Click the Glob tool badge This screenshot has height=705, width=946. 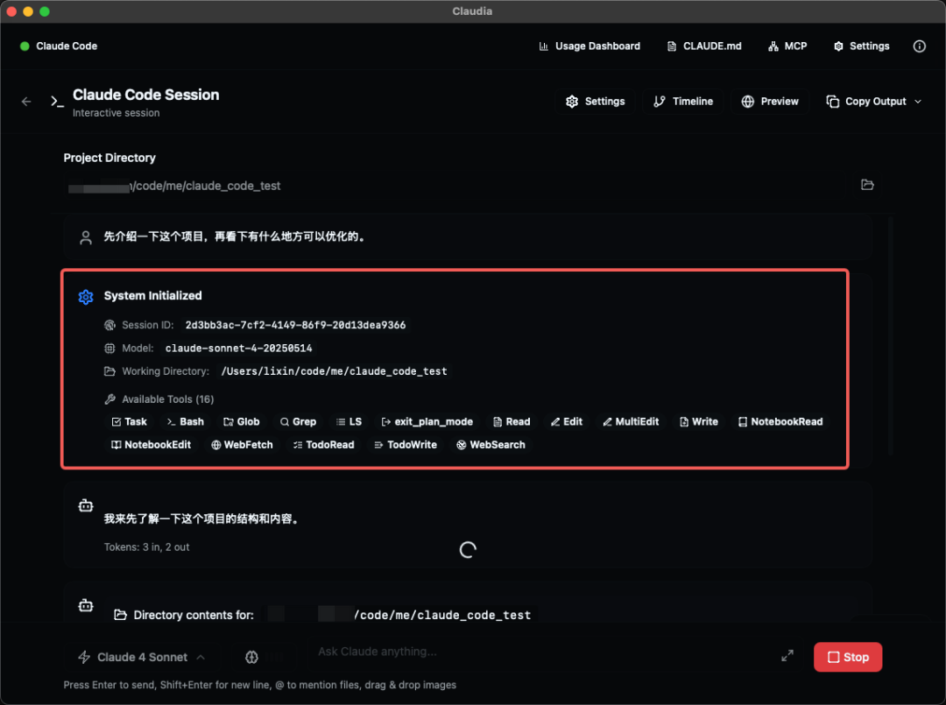click(242, 421)
